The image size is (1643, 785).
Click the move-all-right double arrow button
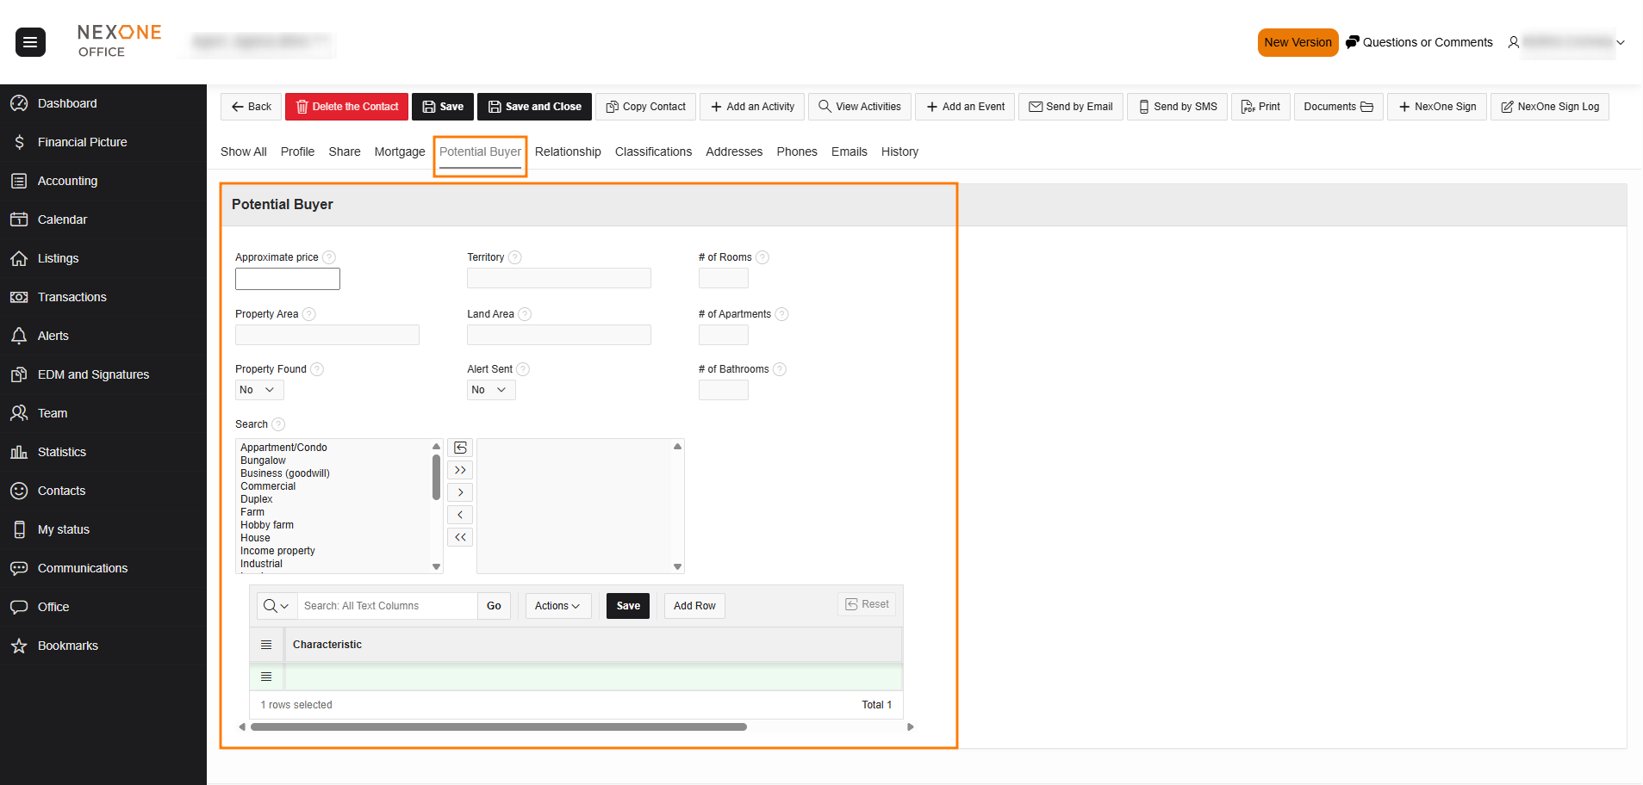tap(460, 470)
